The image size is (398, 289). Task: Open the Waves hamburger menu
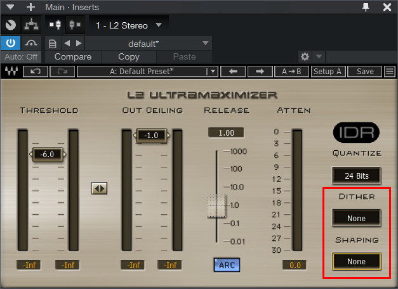[390, 72]
